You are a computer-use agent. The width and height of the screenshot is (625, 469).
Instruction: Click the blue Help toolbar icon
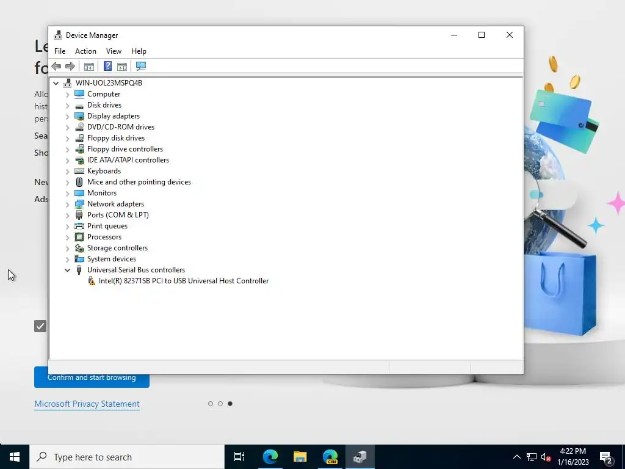107,66
